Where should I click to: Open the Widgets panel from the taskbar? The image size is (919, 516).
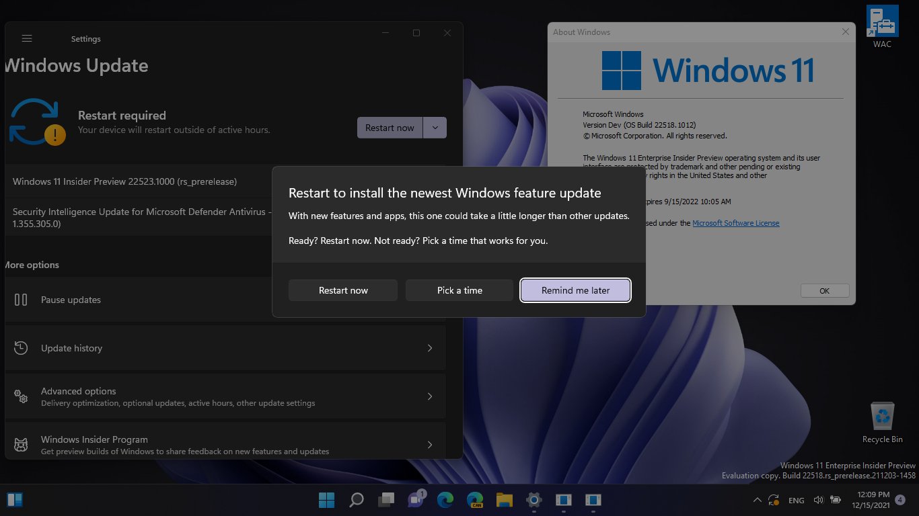(15, 500)
